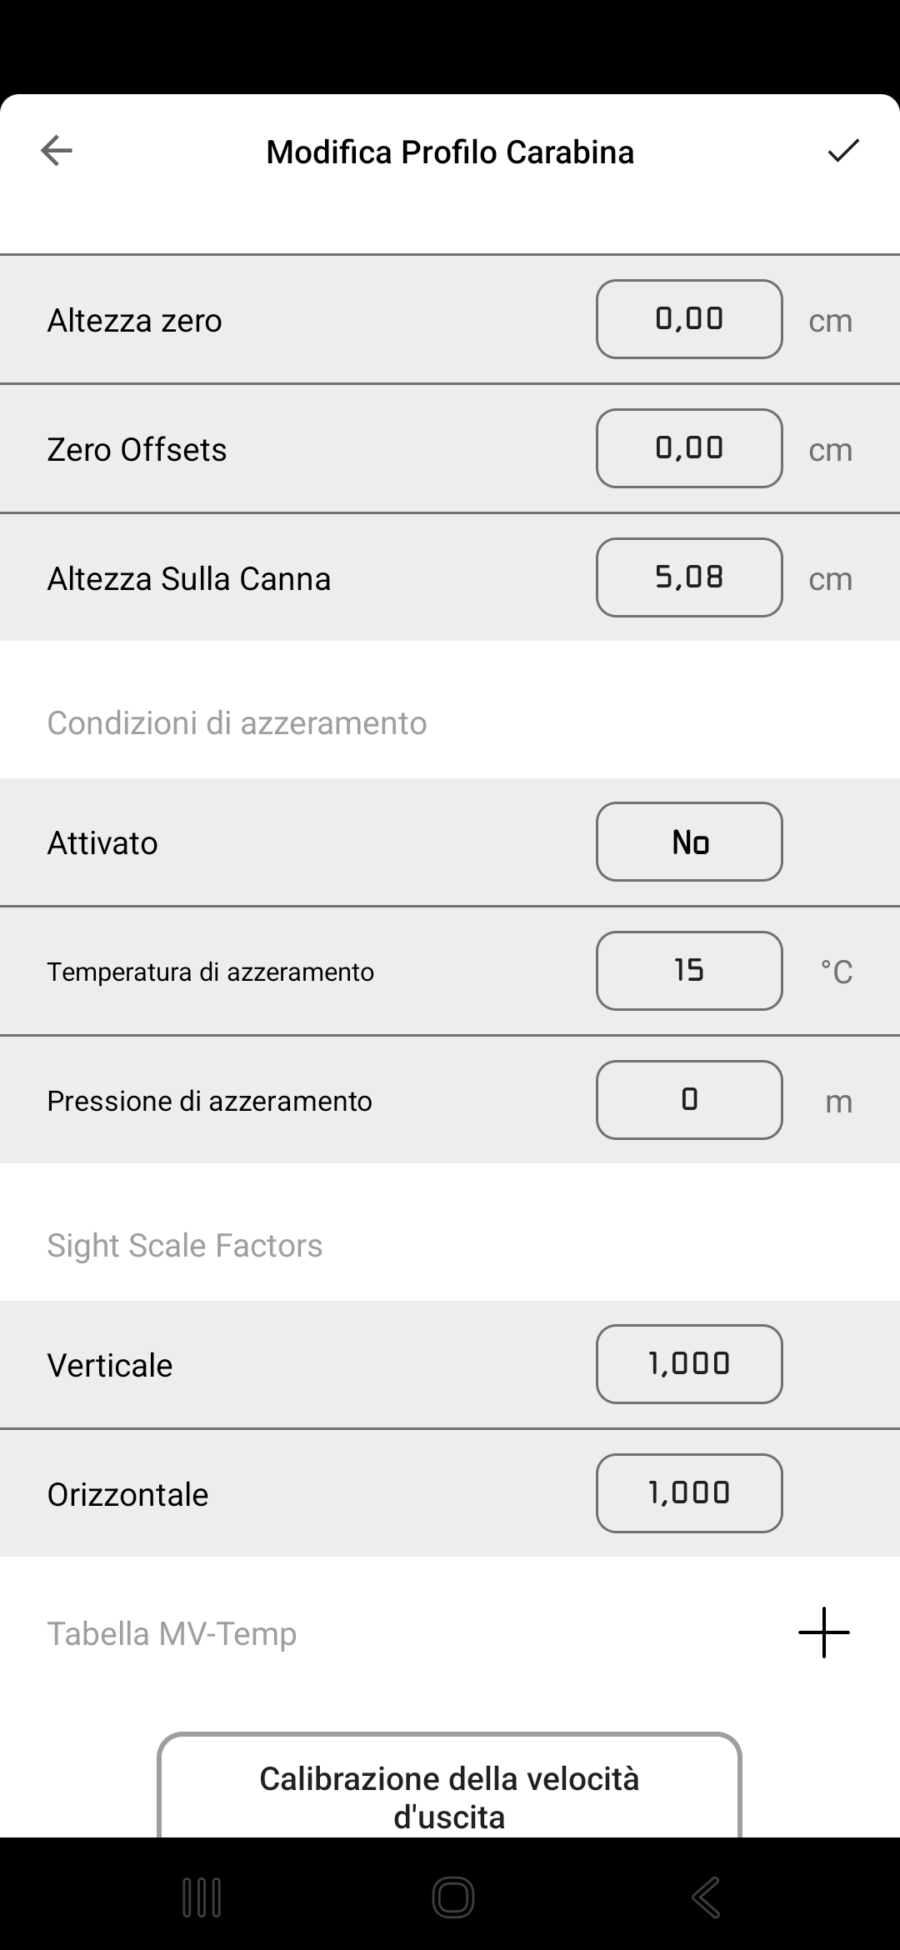Screen dimensions: 900x1950
Task: Tap the Attivato row label
Action: [x=102, y=843]
